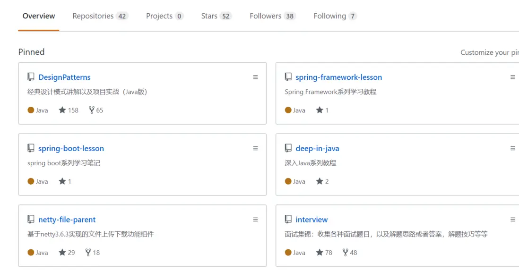Click the description 'spring boot系列学习笔记'
This screenshot has height=280, width=519.
click(63, 163)
